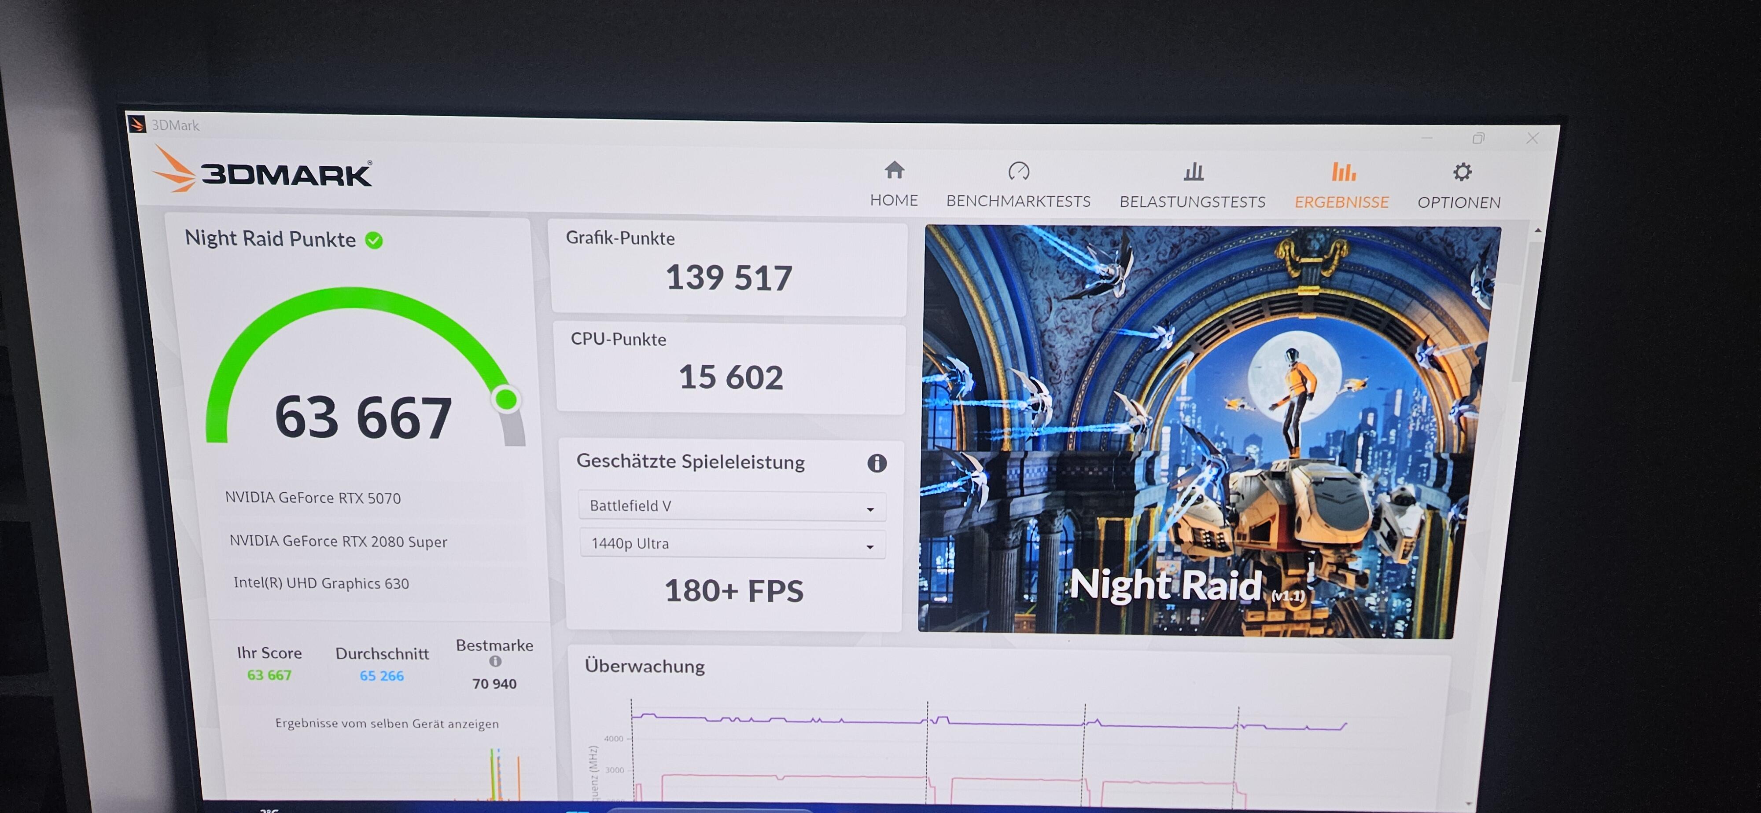Click the NVIDIA GeForce RTX 5070 entry
The image size is (1761, 813).
313,498
